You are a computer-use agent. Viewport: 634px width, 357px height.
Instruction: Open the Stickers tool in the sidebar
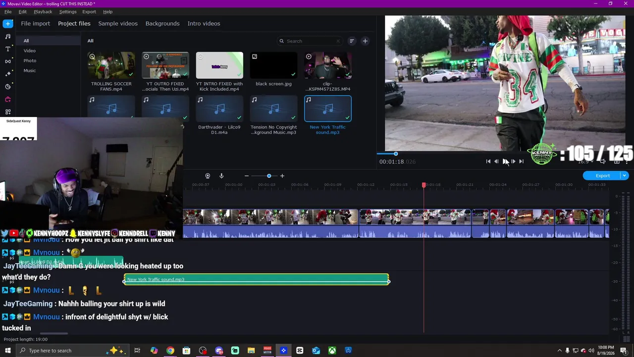pyautogui.click(x=8, y=87)
